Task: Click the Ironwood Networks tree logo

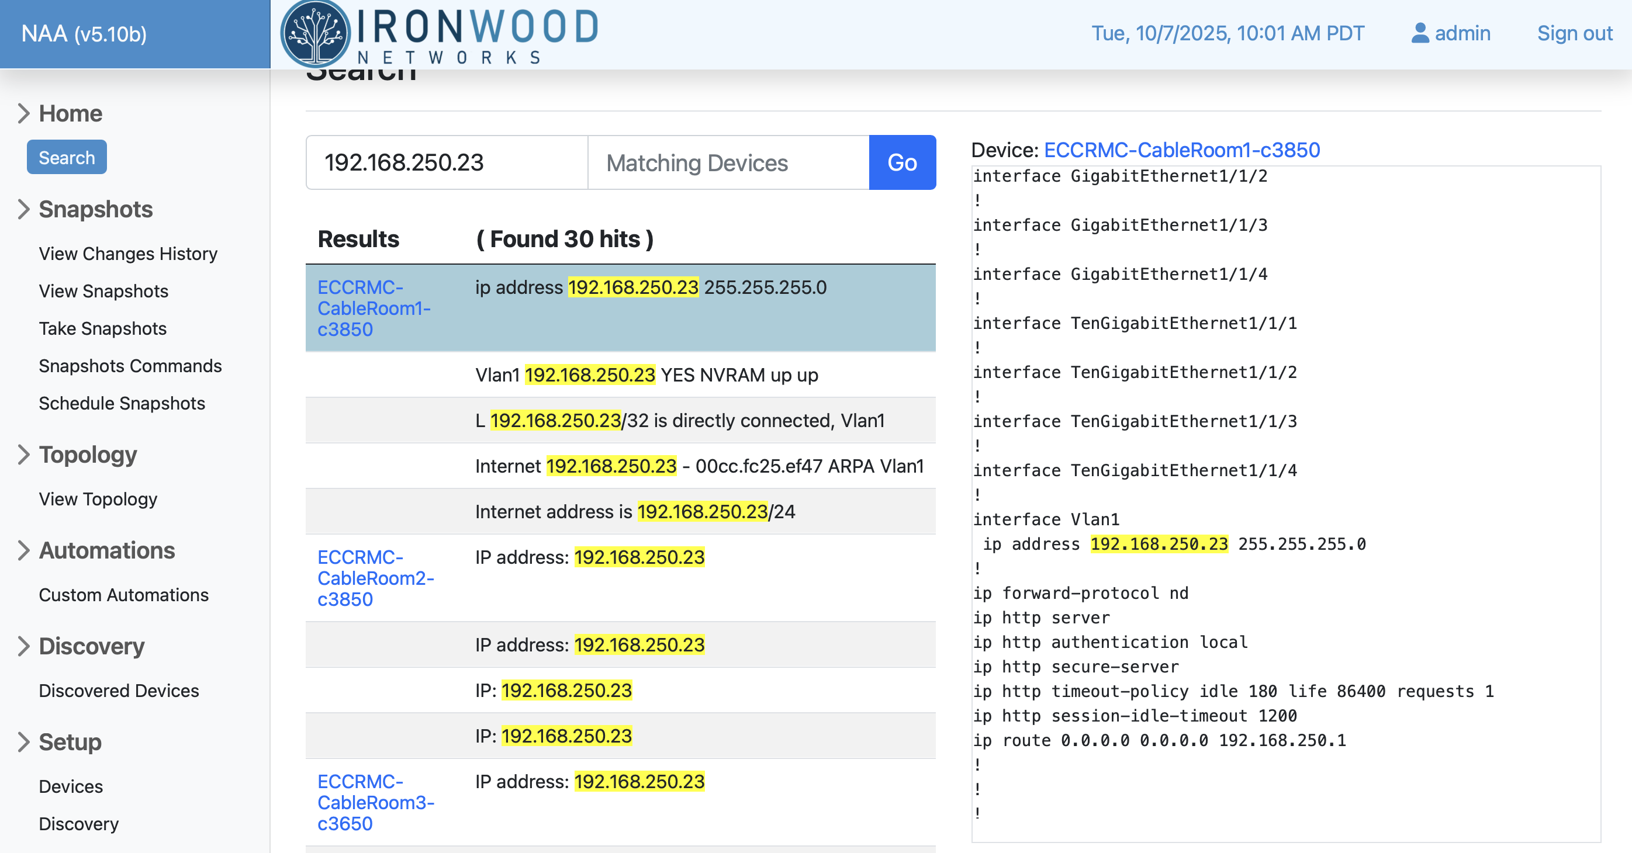Action: pyautogui.click(x=315, y=34)
